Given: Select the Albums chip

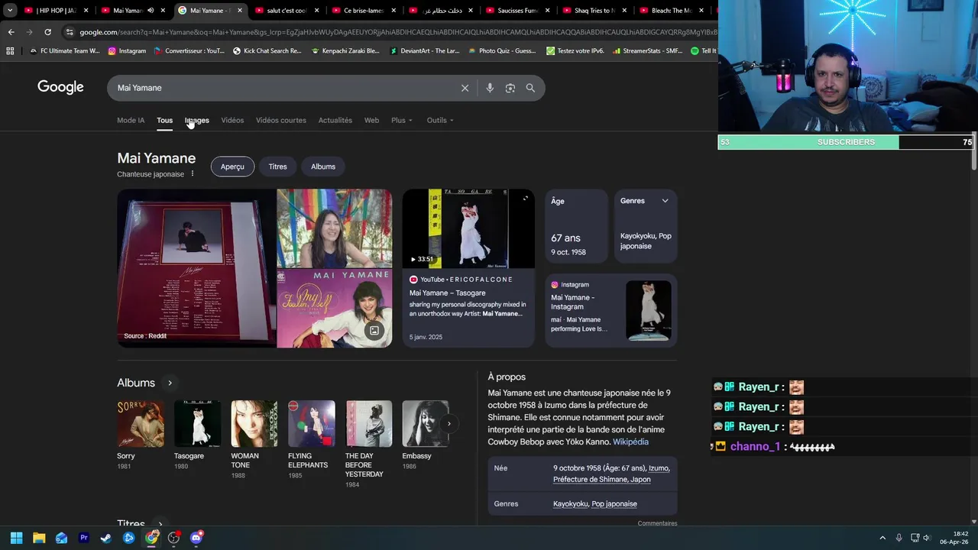Looking at the screenshot, I should (x=323, y=167).
